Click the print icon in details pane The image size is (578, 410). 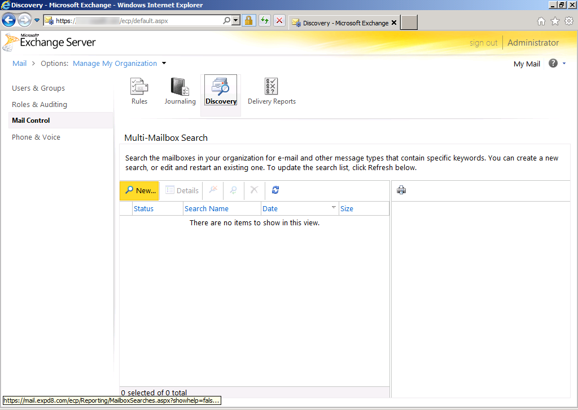[x=401, y=190]
